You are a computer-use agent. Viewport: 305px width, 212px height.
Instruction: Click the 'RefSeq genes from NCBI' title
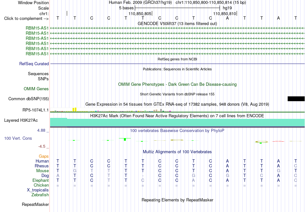[x=178, y=59]
